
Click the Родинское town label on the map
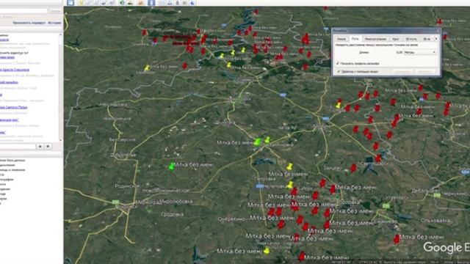(127, 186)
